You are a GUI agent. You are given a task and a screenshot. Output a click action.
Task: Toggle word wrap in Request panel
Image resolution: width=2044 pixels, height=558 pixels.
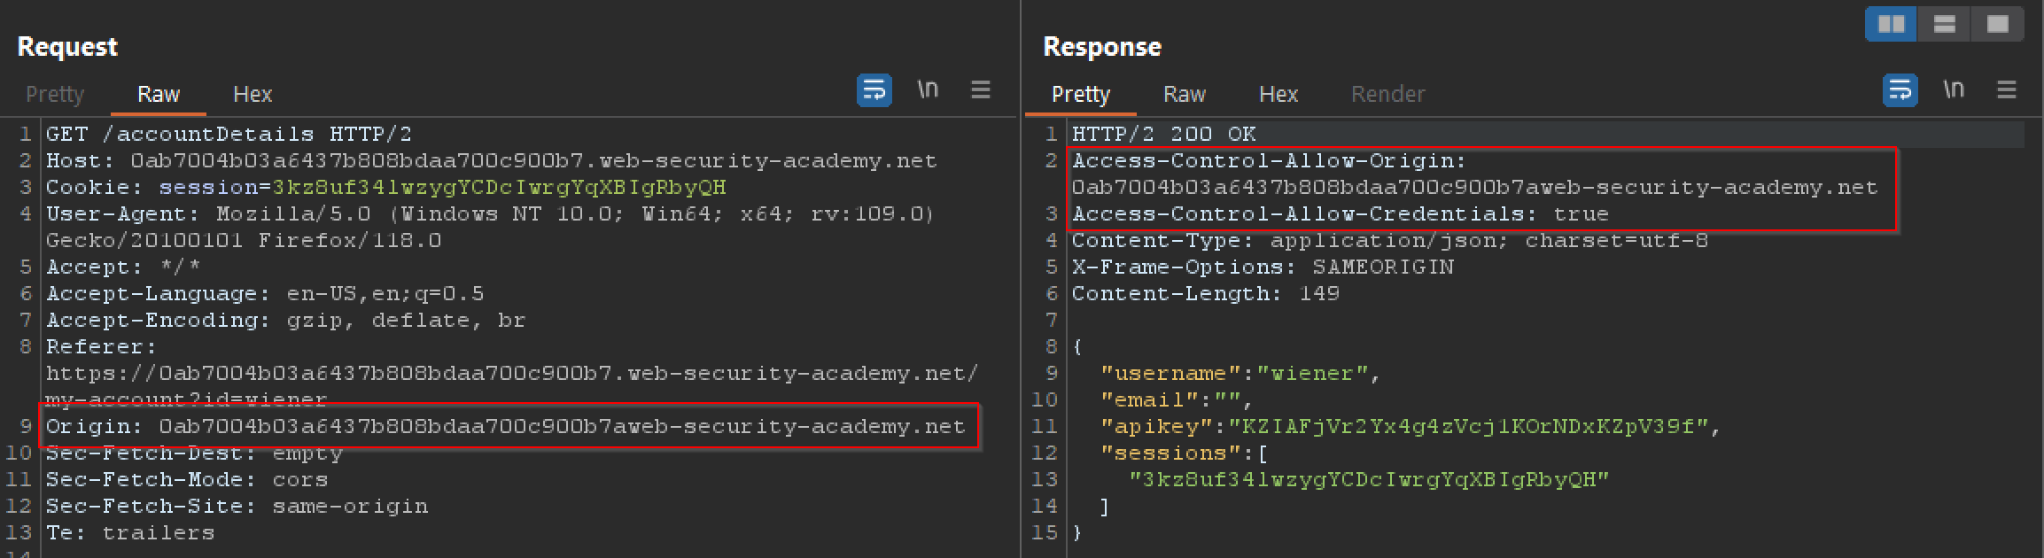(x=874, y=90)
